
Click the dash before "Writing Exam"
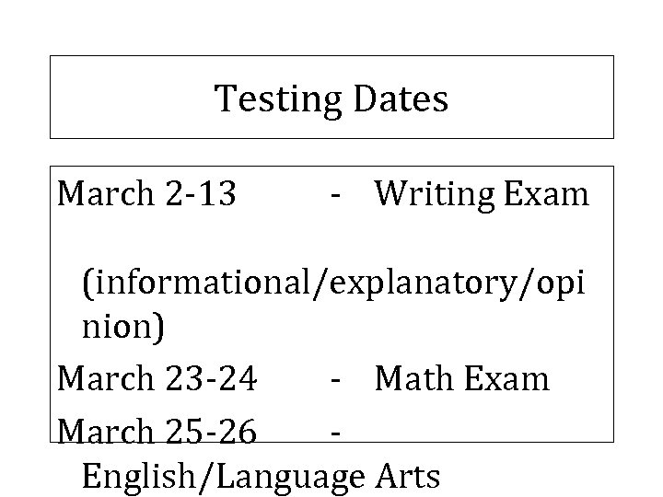point(339,194)
